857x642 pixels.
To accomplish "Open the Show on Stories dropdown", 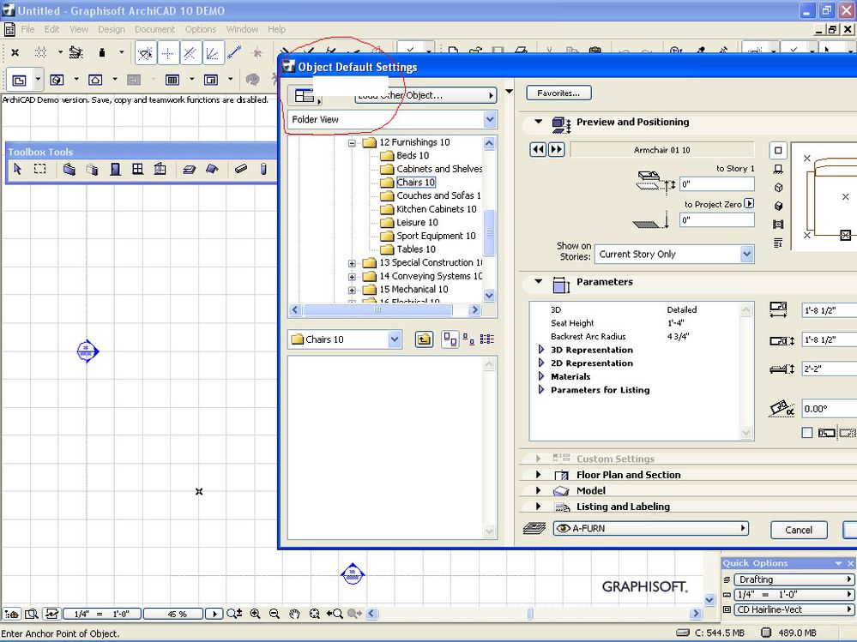I will 674,254.
